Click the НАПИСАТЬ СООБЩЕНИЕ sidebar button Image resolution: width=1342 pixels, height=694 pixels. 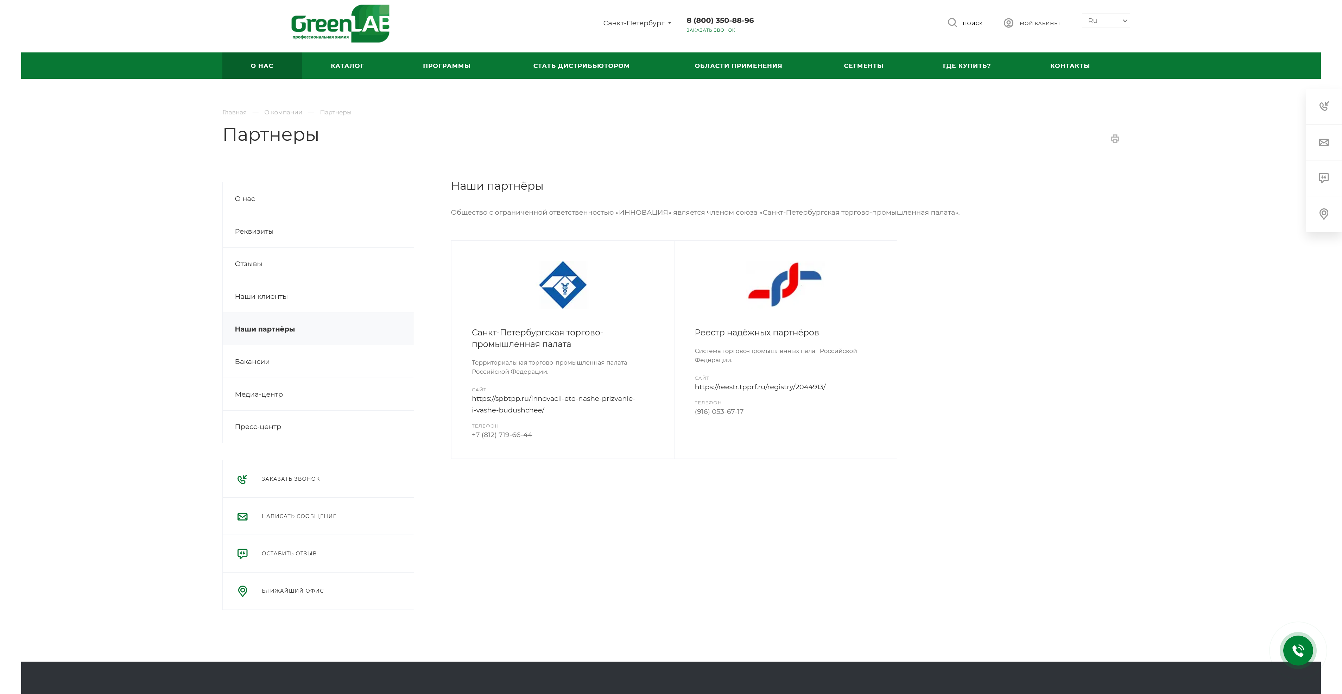pos(318,516)
